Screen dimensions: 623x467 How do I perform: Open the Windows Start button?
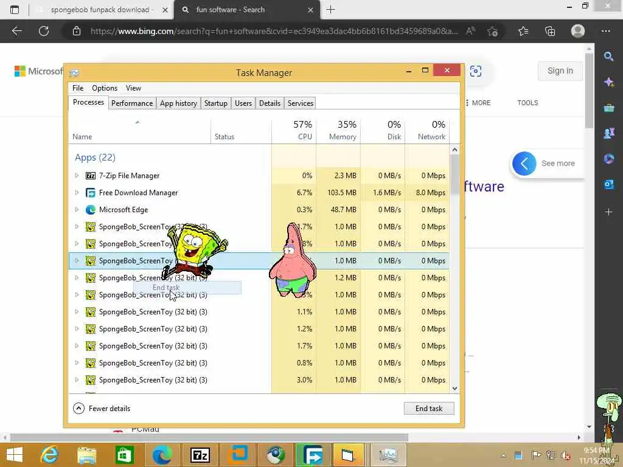click(15, 455)
